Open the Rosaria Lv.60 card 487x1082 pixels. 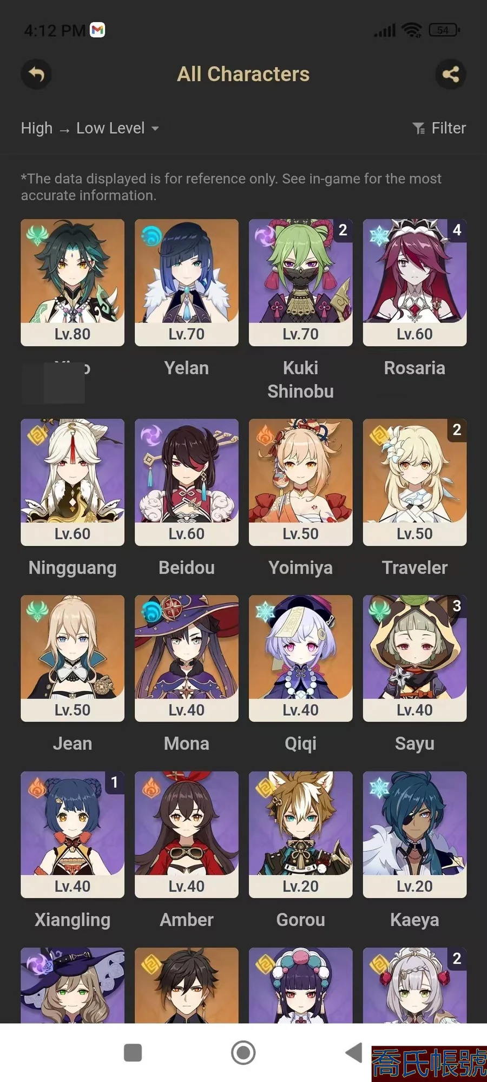(x=415, y=282)
